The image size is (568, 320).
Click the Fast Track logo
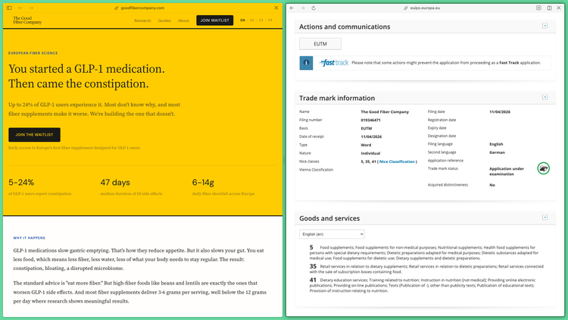334,63
